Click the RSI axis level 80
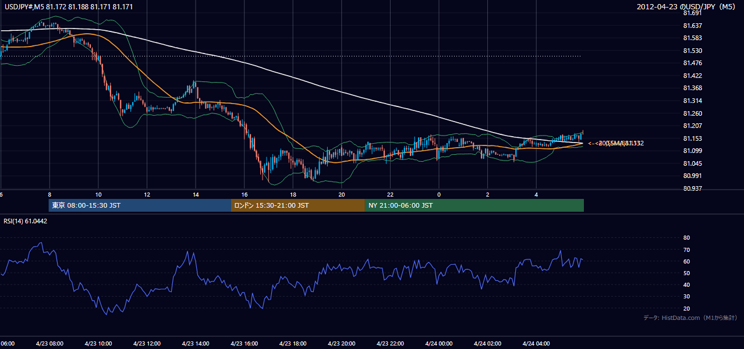The height and width of the screenshot is (349, 744). (686, 238)
